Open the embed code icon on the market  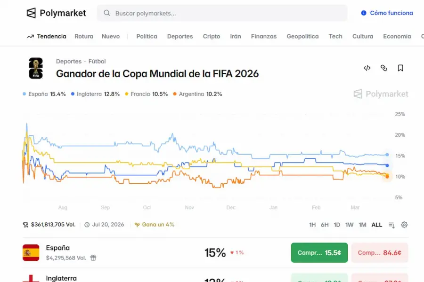pyautogui.click(x=367, y=68)
